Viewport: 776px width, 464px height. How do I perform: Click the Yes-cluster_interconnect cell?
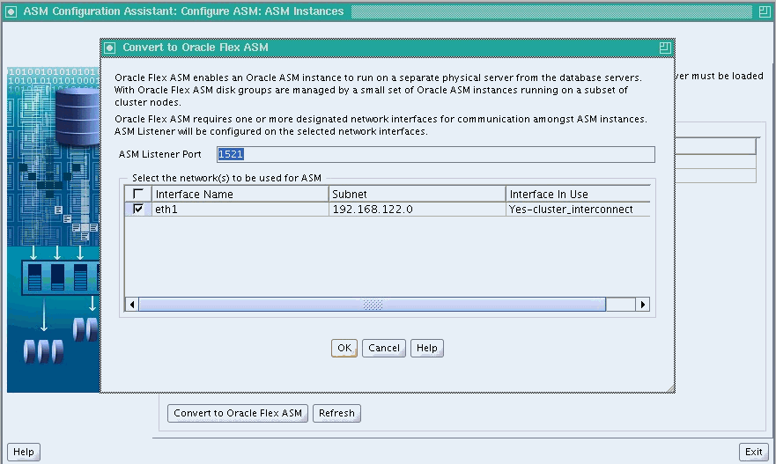(x=578, y=210)
